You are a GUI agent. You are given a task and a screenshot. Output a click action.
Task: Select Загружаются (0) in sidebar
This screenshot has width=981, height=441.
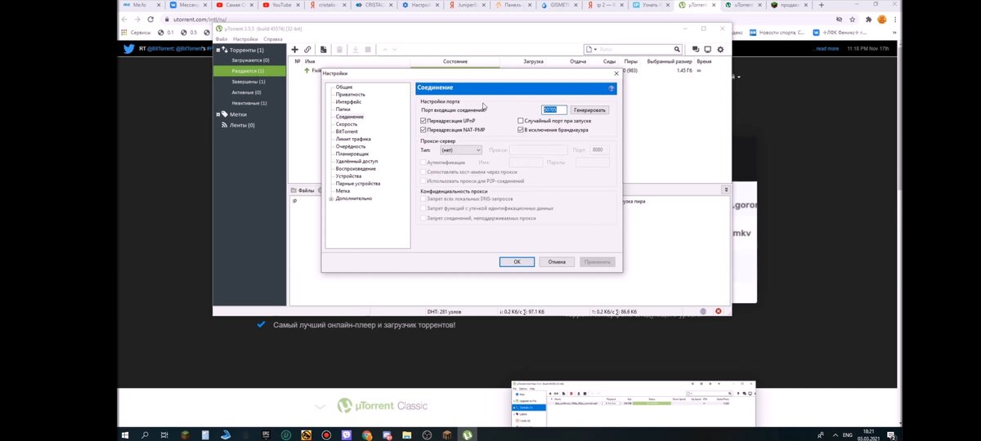[250, 60]
